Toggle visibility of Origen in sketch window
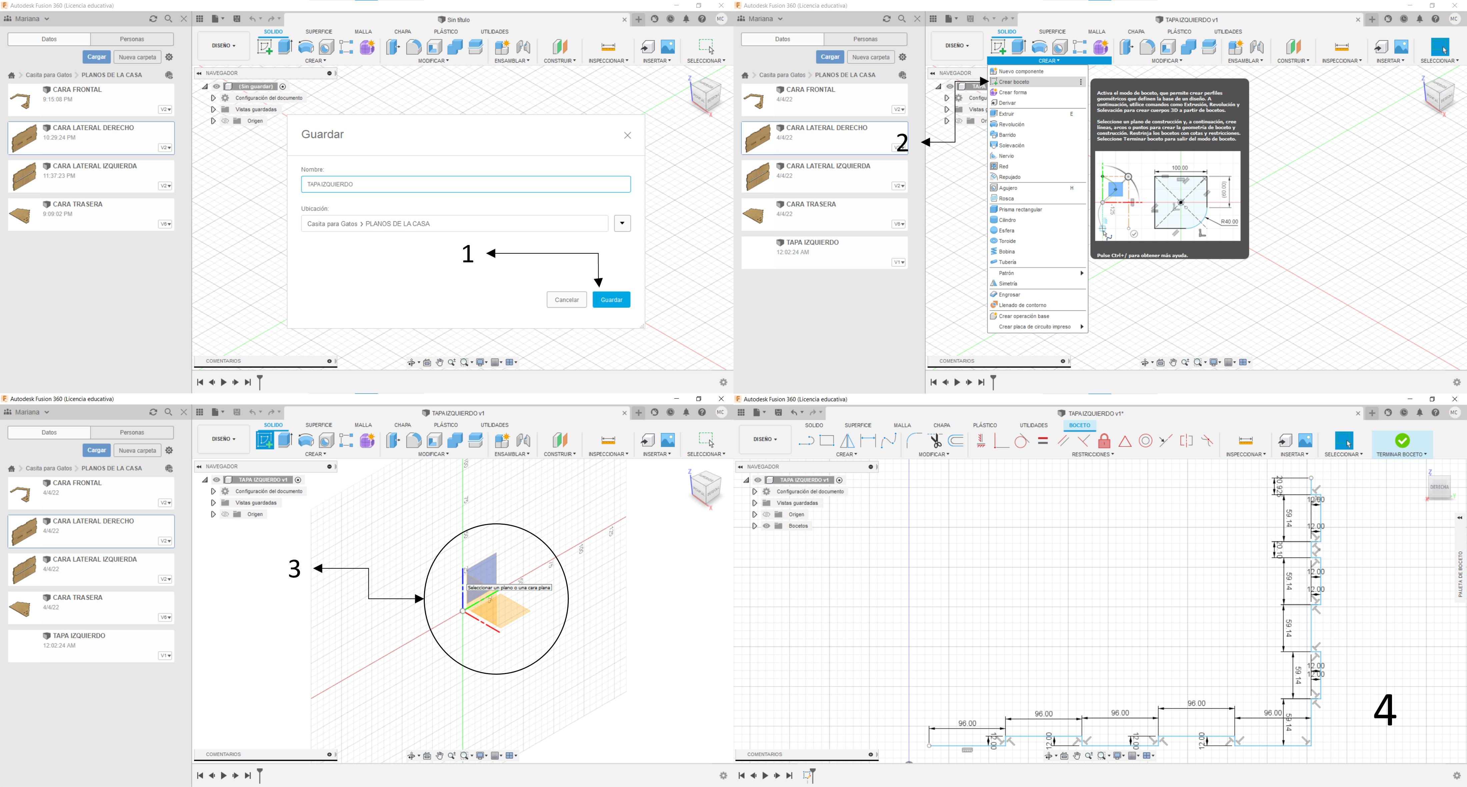Screen dimensions: 1467x787 click(767, 515)
